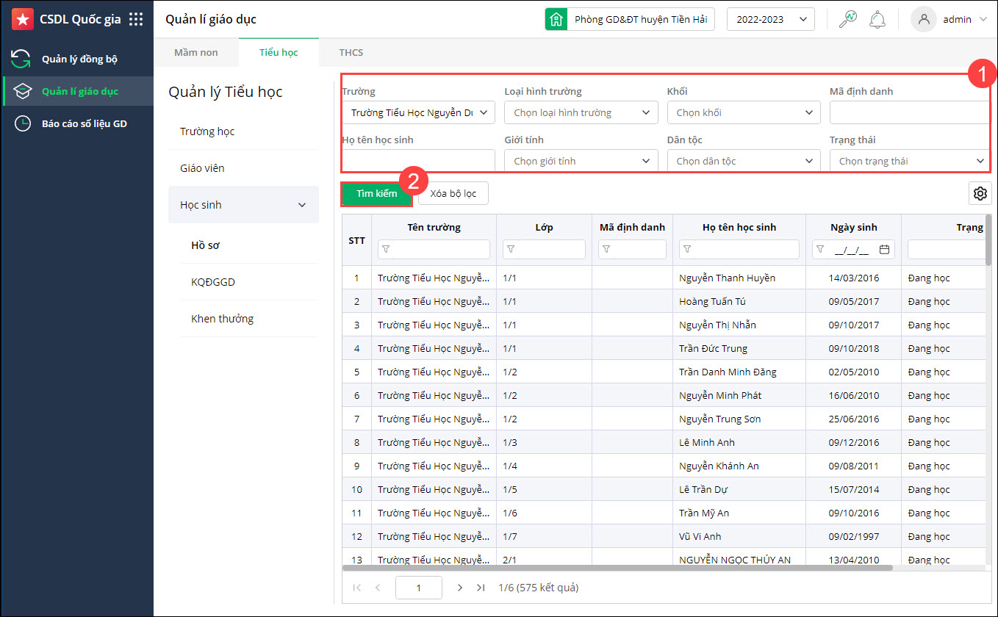
Task: Collapse the Học sinh menu section
Action: pos(301,205)
